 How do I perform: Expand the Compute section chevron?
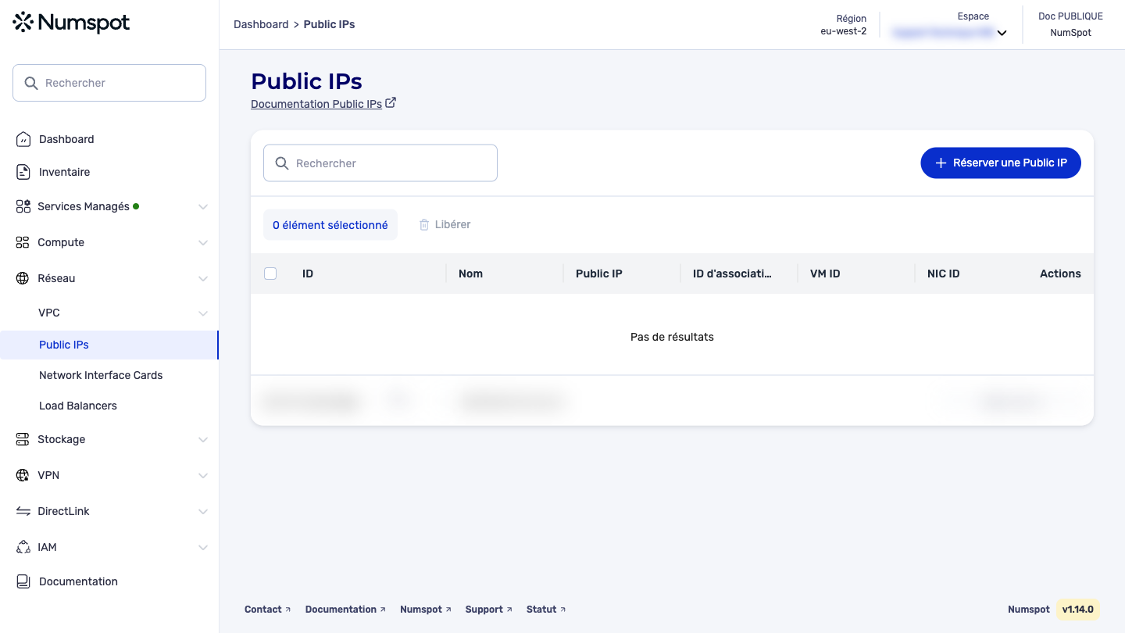203,243
